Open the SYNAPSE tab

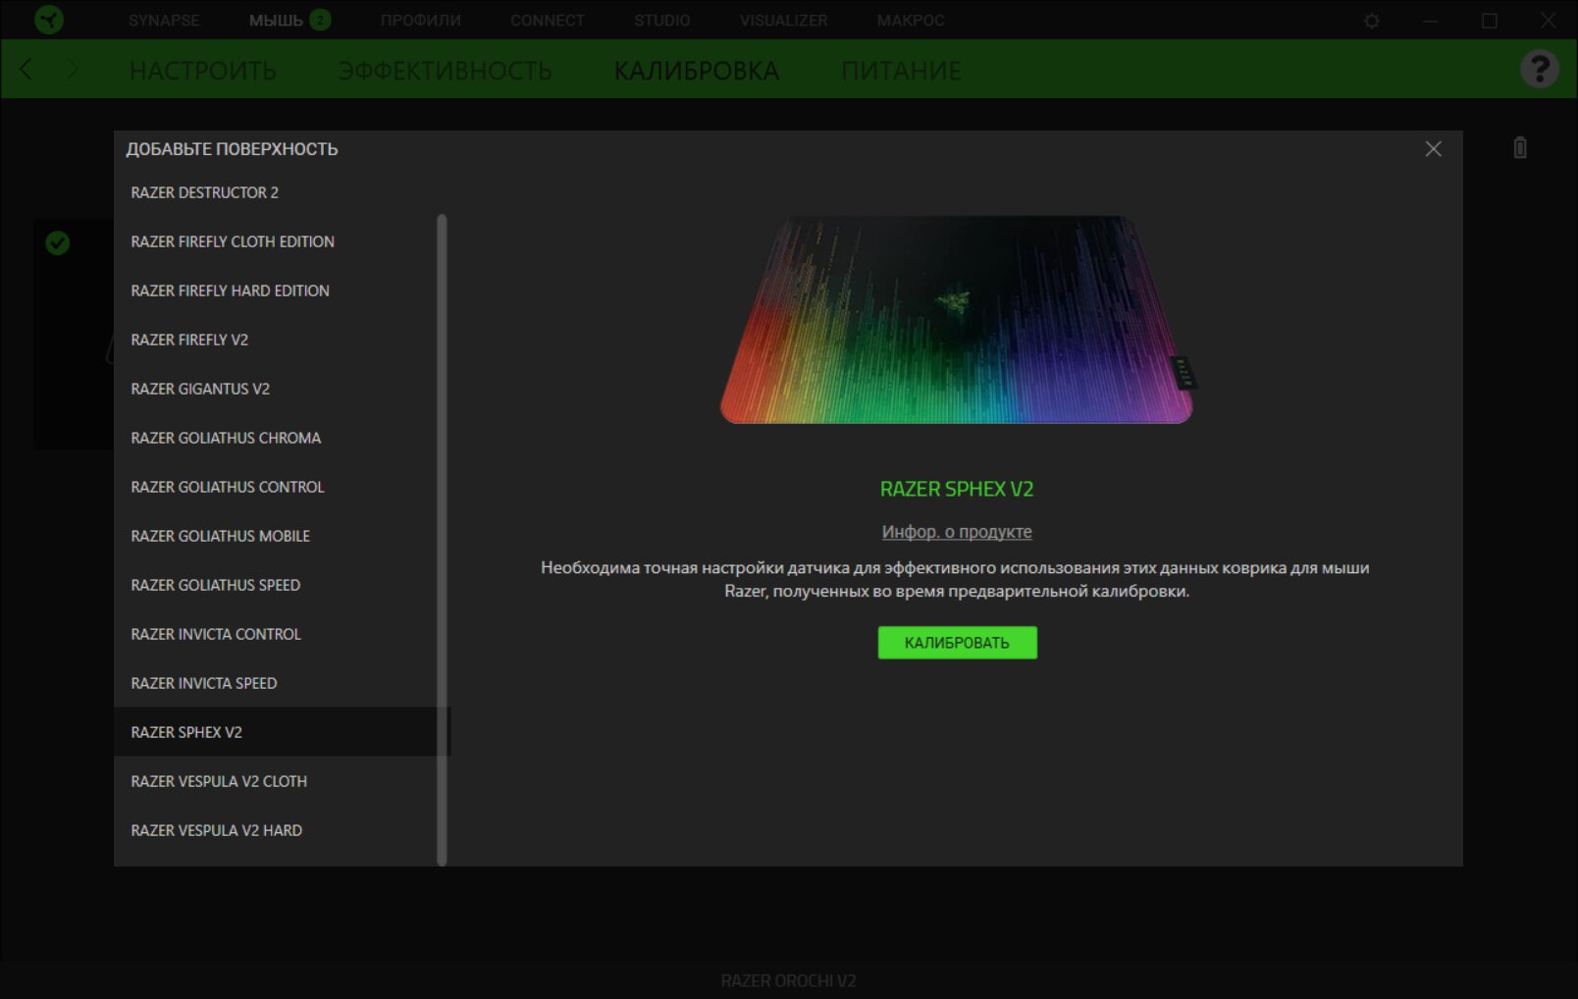point(164,20)
